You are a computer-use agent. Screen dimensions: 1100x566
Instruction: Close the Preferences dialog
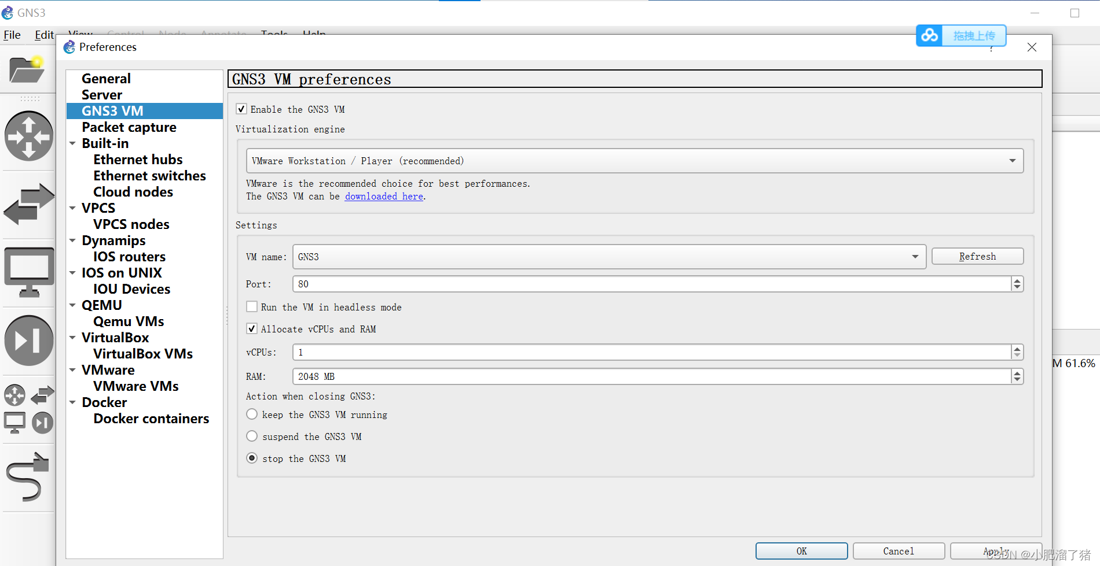click(x=1032, y=47)
